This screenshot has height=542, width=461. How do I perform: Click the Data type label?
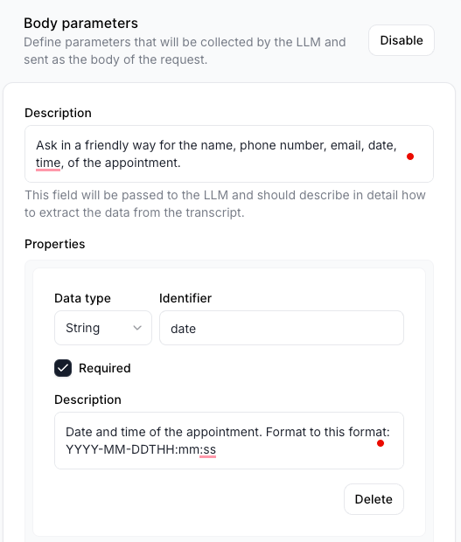click(x=82, y=298)
